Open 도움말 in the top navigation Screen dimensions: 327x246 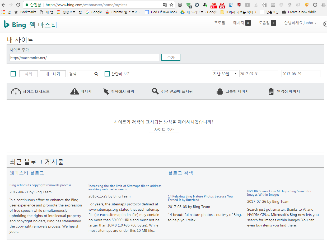[264, 23]
